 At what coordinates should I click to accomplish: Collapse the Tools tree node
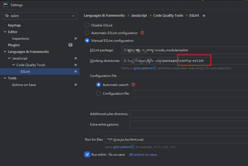pos(5,78)
